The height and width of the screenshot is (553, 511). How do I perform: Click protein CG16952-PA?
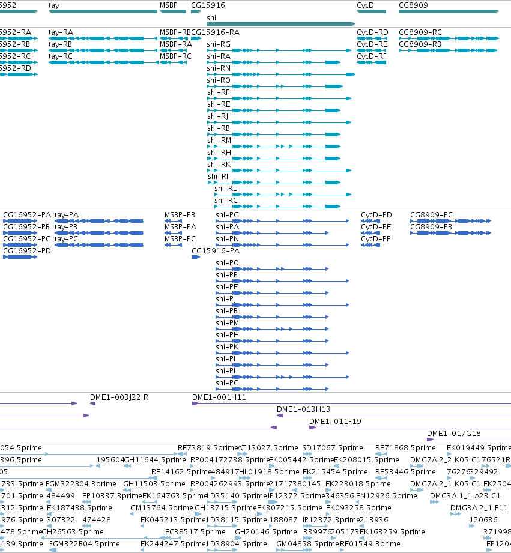pyautogui.click(x=27, y=215)
